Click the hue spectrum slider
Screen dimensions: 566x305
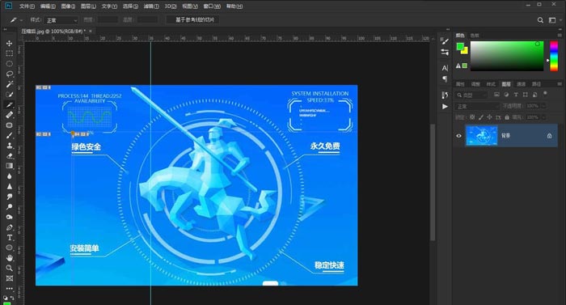tap(554, 56)
